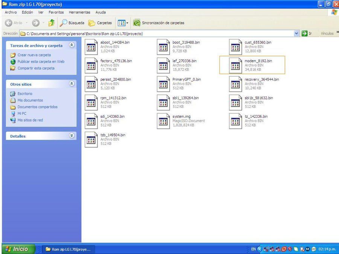339x254 pixels.
Task: Select the sbl1_139264.bin file icon
Action: (x=163, y=103)
